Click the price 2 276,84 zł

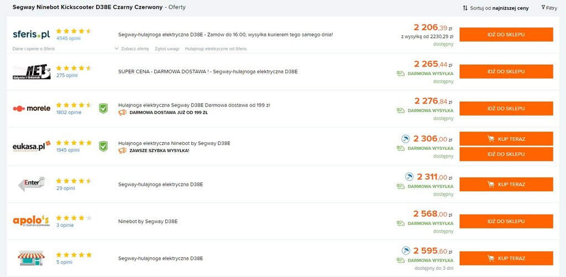[433, 101]
